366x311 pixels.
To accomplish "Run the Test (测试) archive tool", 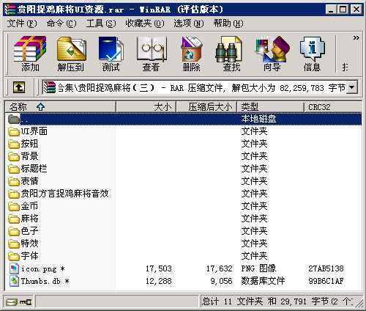I will (111, 54).
